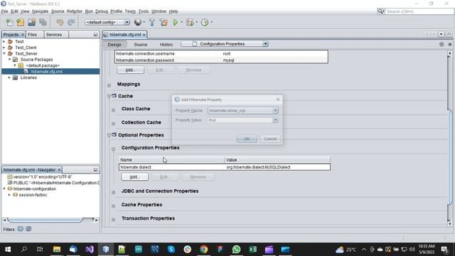
Task: Open the File menu
Action: (5, 11)
